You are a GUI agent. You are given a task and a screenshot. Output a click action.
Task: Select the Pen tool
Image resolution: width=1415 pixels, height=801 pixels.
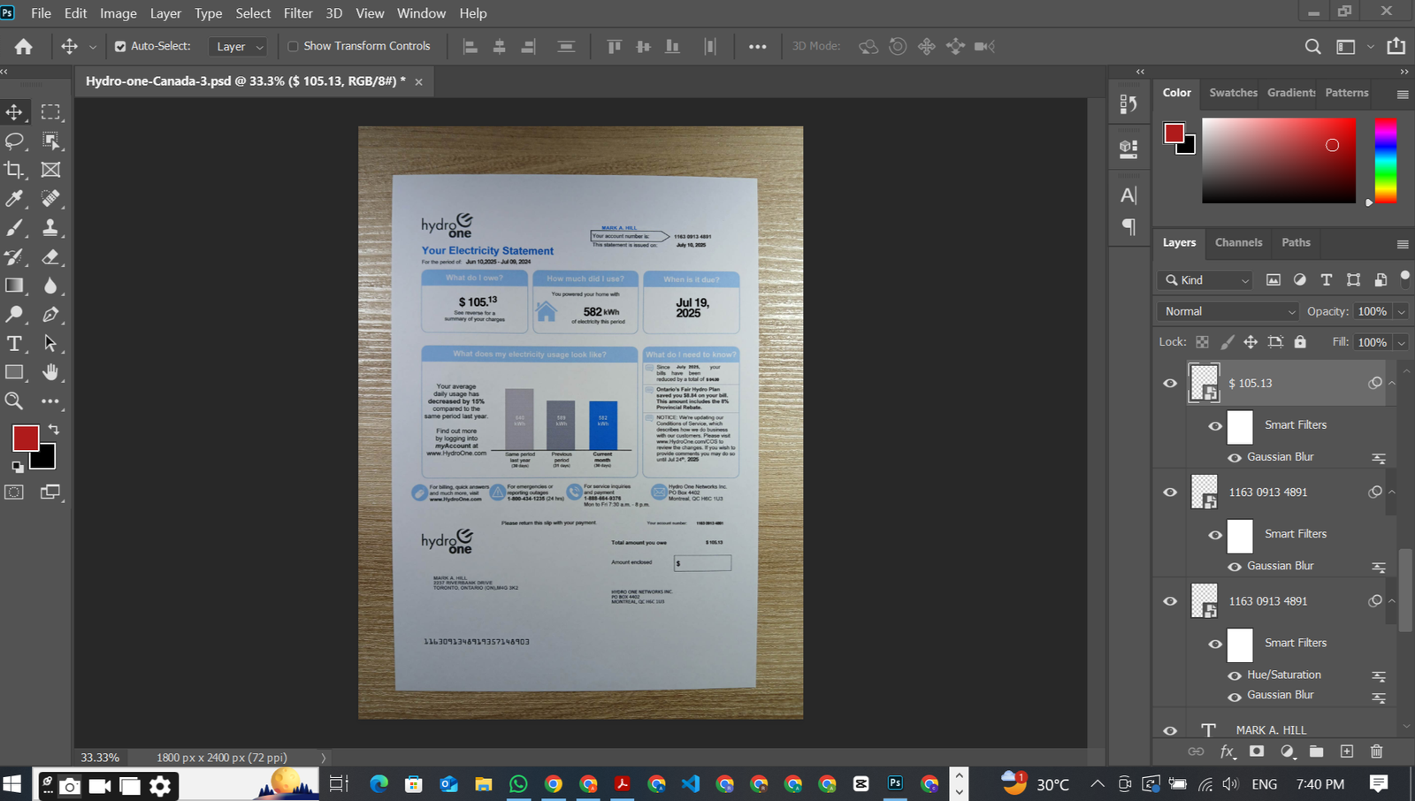50,315
